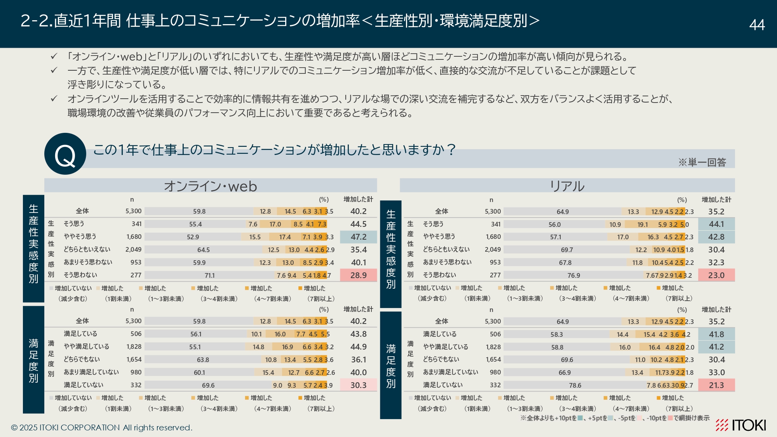Click the そう思わない label in オンライン・web chart
The image size is (777, 437).
pos(80,275)
